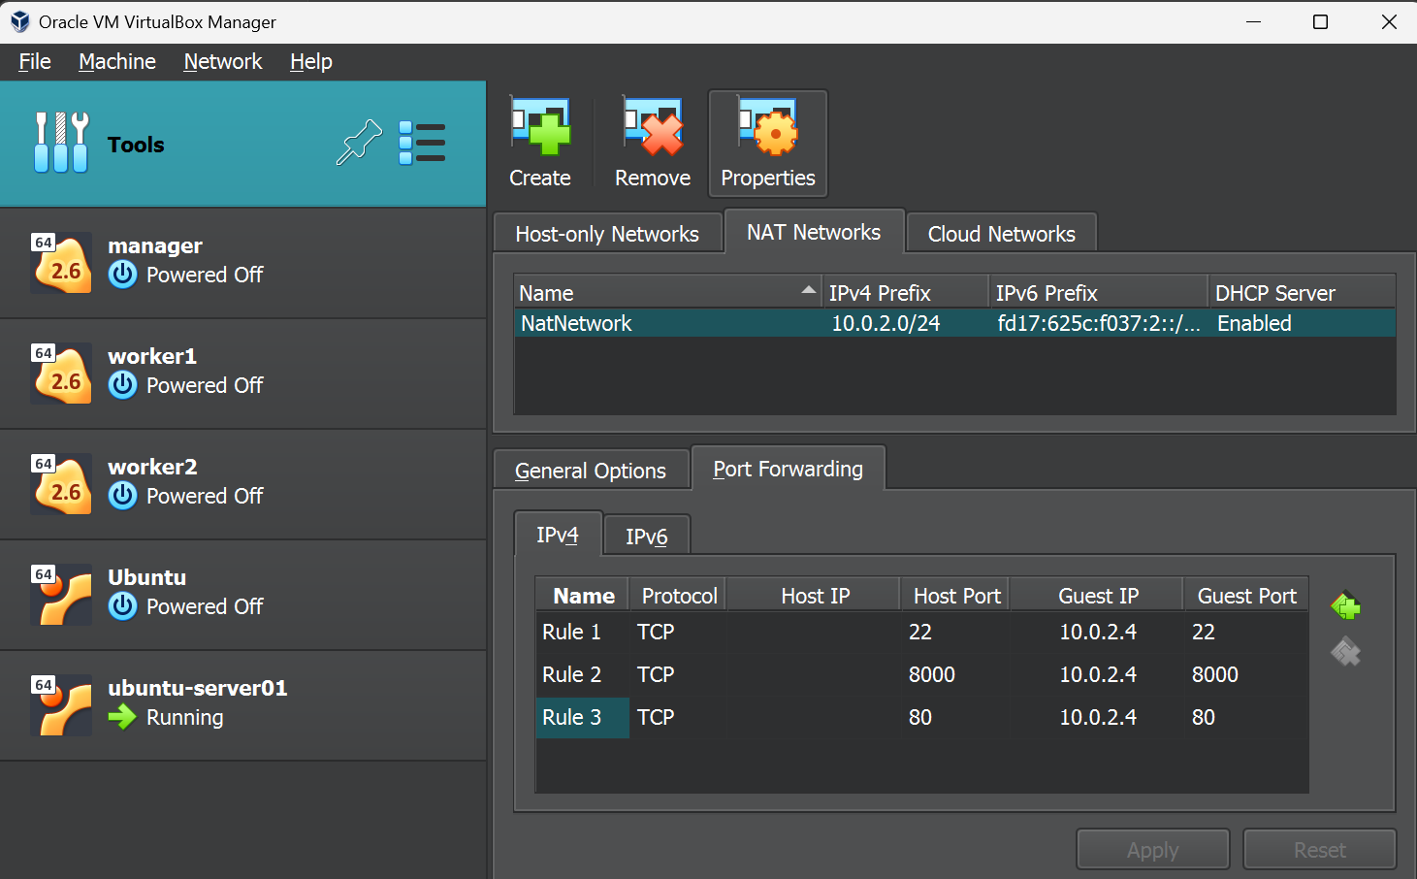This screenshot has width=1417, height=879.
Task: Add a new port forwarding rule
Action: (1345, 607)
